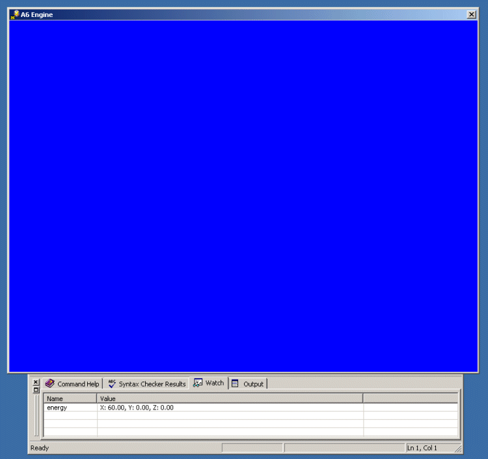This screenshot has height=459, width=488.
Task: Close the bottom panel with small X
Action: [36, 382]
